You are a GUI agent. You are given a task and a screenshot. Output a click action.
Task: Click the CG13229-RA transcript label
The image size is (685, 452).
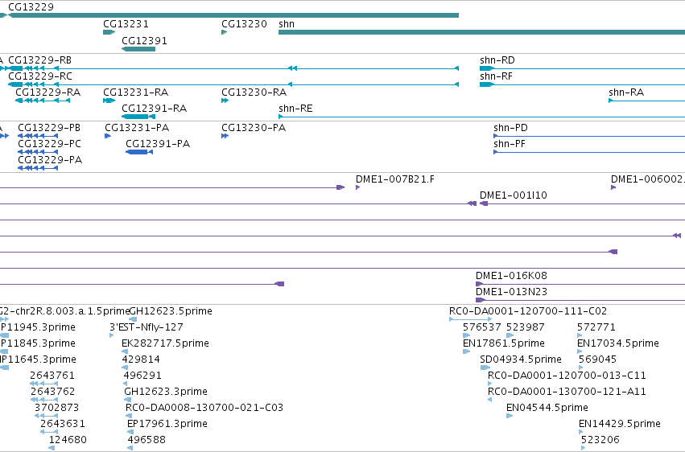(48, 92)
